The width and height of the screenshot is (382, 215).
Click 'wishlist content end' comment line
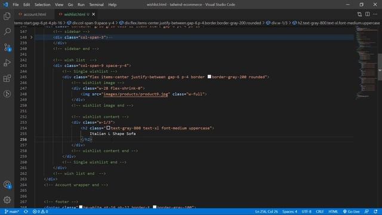[x=105, y=150]
